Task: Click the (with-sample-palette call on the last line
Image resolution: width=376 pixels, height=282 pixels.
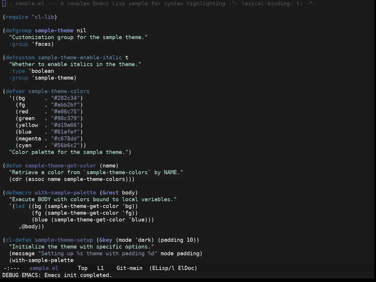Action: [41, 260]
